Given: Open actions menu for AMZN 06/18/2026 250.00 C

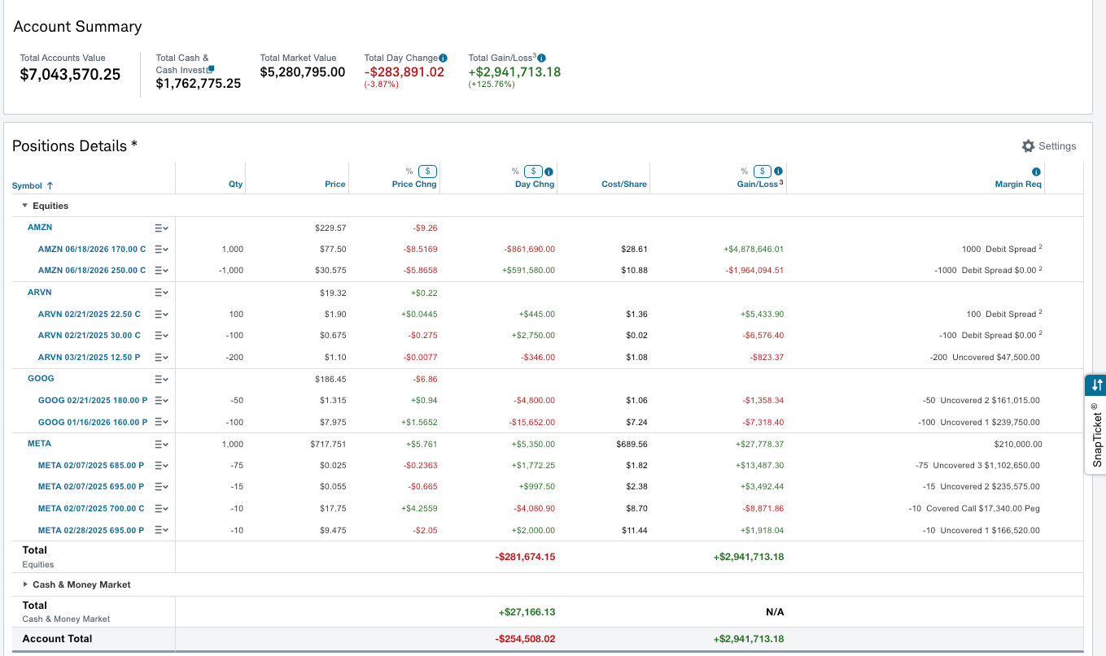Looking at the screenshot, I should point(161,271).
